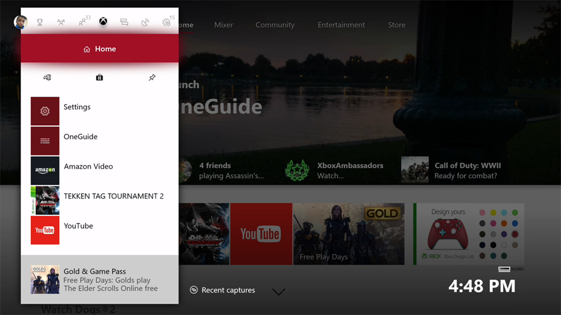Open the Gold & Game Pass promotion
The image size is (561, 315).
99,279
